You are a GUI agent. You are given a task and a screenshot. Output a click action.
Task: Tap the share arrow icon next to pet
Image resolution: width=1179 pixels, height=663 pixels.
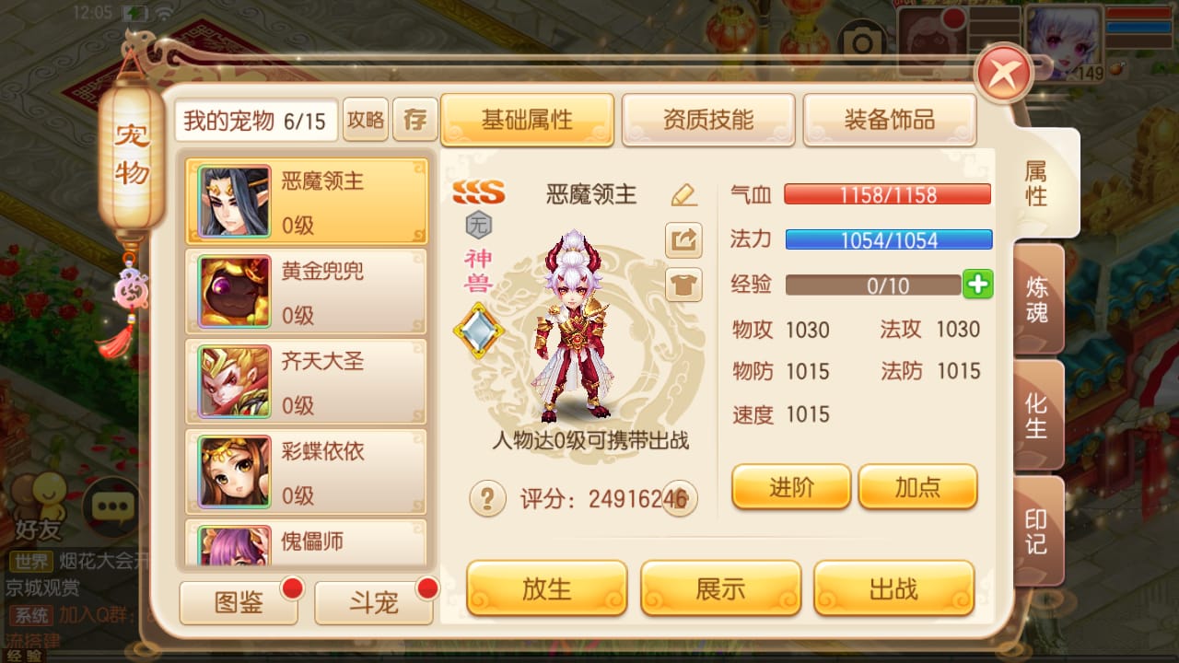[683, 241]
